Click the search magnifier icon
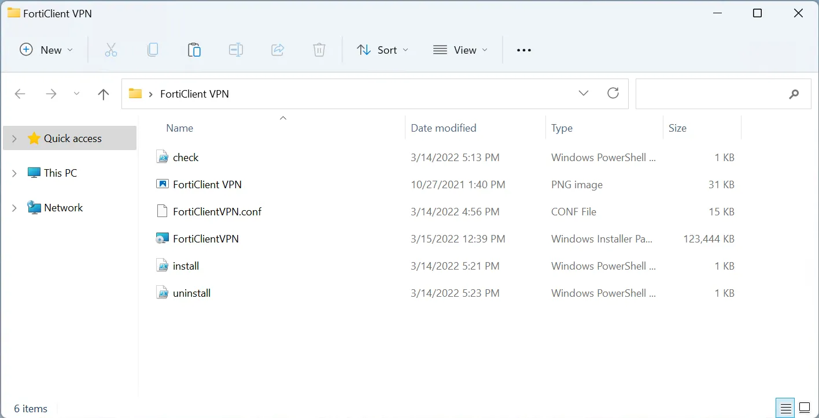The height and width of the screenshot is (418, 819). (794, 94)
